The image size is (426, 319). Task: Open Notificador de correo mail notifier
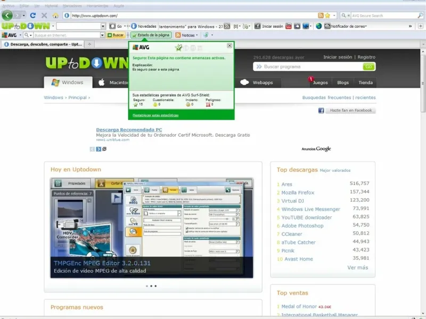(x=346, y=26)
